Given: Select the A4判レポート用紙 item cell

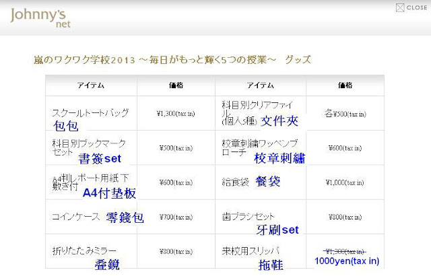Looking at the screenshot, I should 90,182.
